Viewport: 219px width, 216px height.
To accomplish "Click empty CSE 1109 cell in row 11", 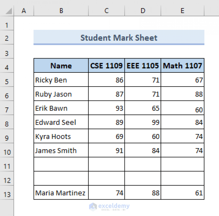I will (107, 164).
